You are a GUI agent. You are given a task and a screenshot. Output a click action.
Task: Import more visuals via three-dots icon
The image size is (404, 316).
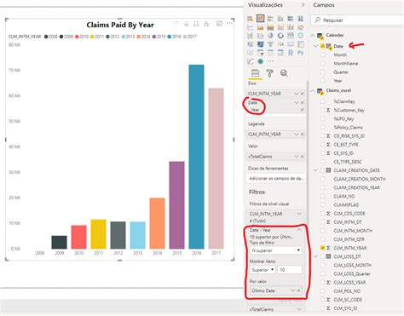pyautogui.click(x=270, y=61)
